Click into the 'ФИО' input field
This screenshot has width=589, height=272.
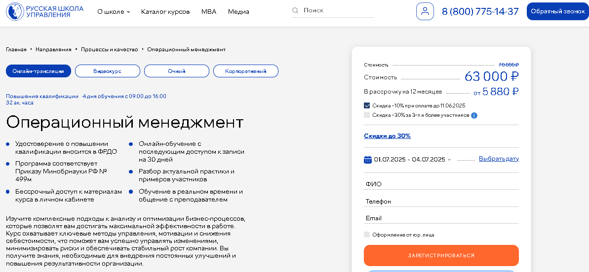tap(441, 184)
